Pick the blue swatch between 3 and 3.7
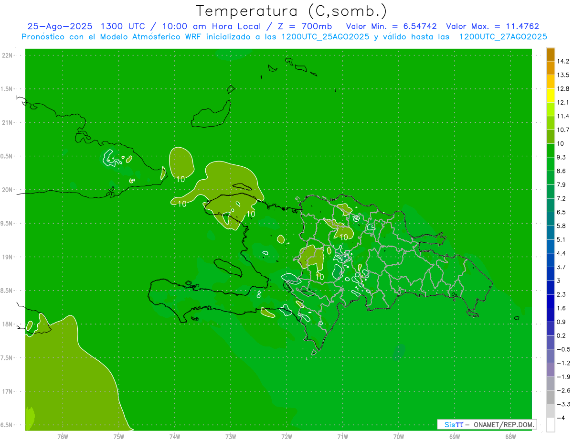573x443 pixels. coord(551,274)
